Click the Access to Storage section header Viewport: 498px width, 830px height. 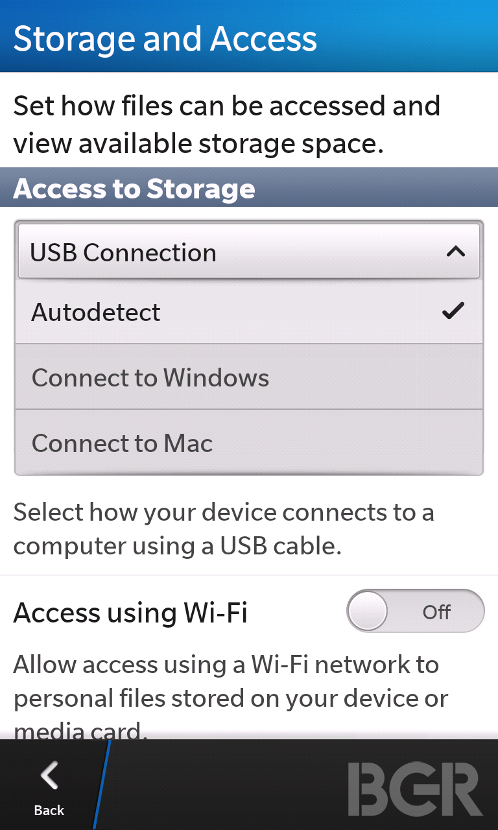coord(249,188)
